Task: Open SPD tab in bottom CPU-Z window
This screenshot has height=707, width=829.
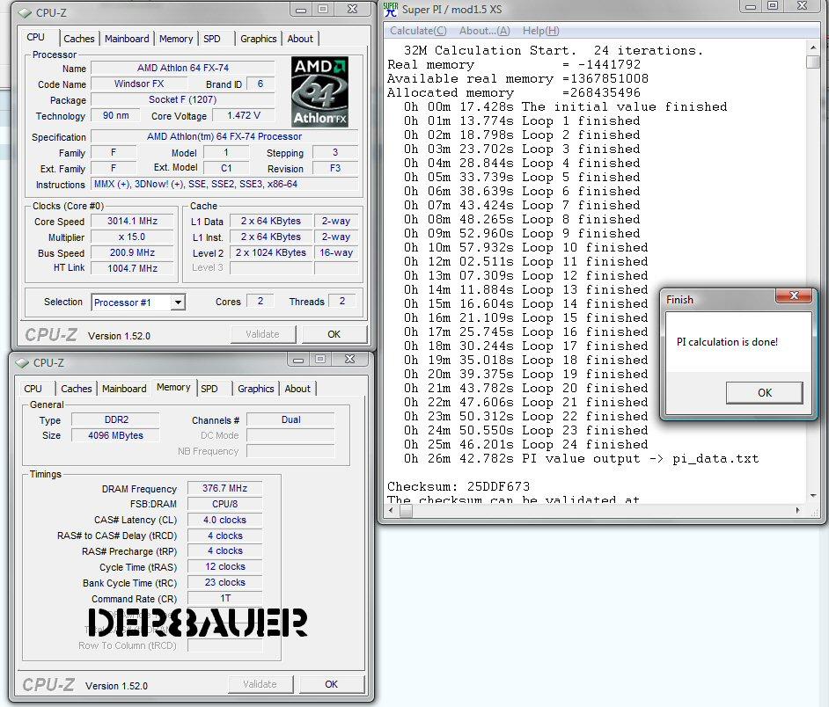Action: point(209,389)
